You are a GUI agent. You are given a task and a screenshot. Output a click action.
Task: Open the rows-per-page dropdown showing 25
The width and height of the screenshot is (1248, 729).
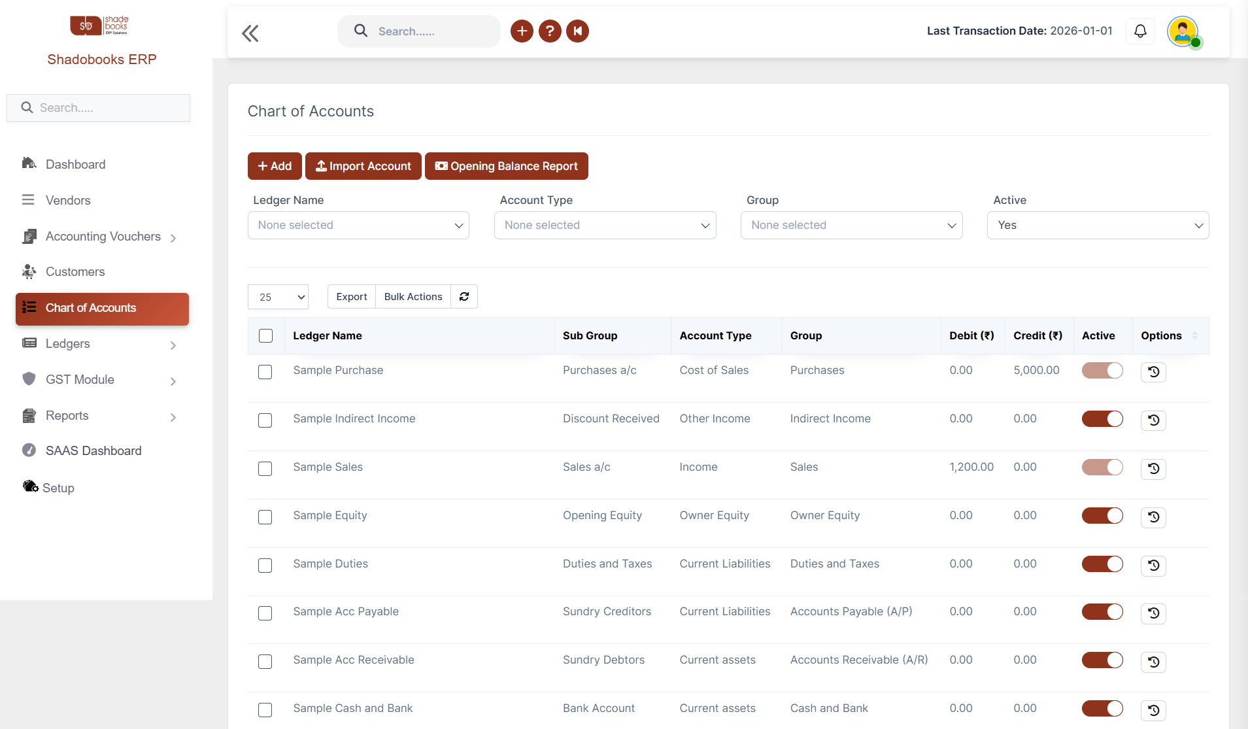pos(278,297)
